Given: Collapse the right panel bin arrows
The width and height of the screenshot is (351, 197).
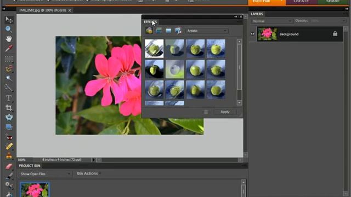Looking at the screenshot, I should [x=347, y=9].
